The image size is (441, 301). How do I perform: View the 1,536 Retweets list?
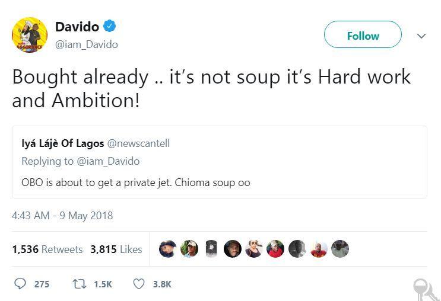(x=47, y=249)
